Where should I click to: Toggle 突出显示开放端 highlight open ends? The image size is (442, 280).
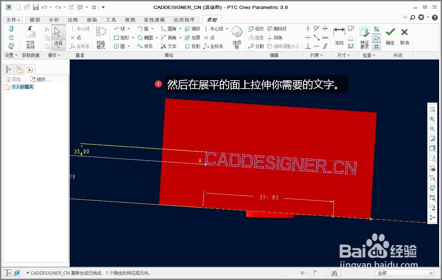point(376,38)
